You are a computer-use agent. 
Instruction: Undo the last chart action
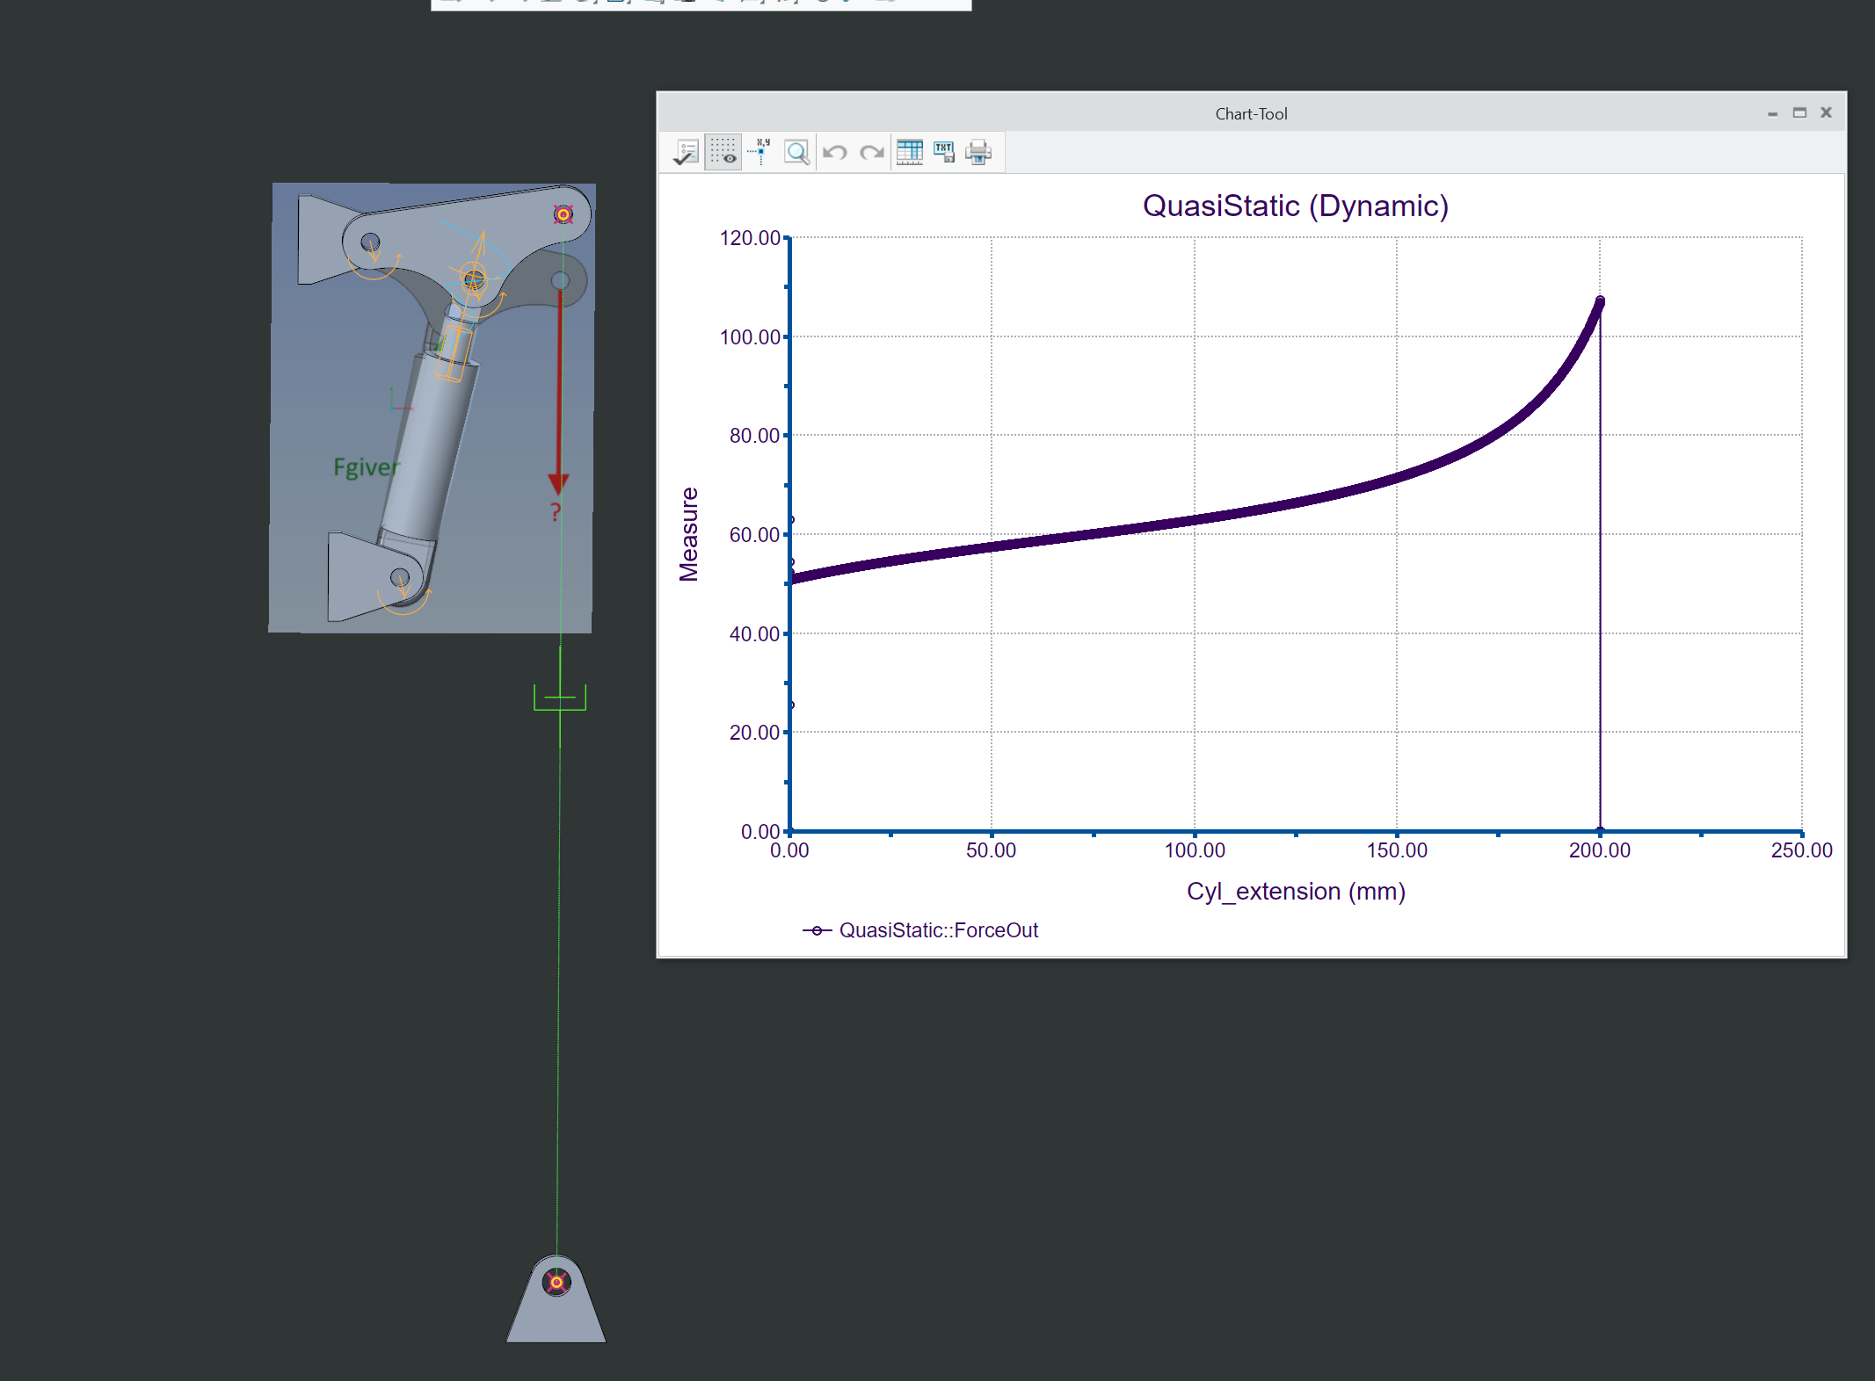[x=834, y=151]
